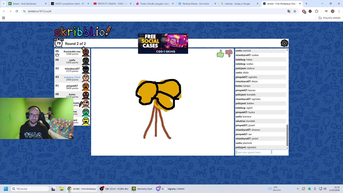The width and height of the screenshot is (343, 193).
Task: Open Windows Start menu
Action: pos(6,189)
